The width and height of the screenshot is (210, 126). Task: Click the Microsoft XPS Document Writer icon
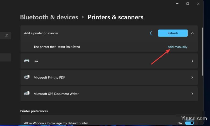[x=27, y=94]
